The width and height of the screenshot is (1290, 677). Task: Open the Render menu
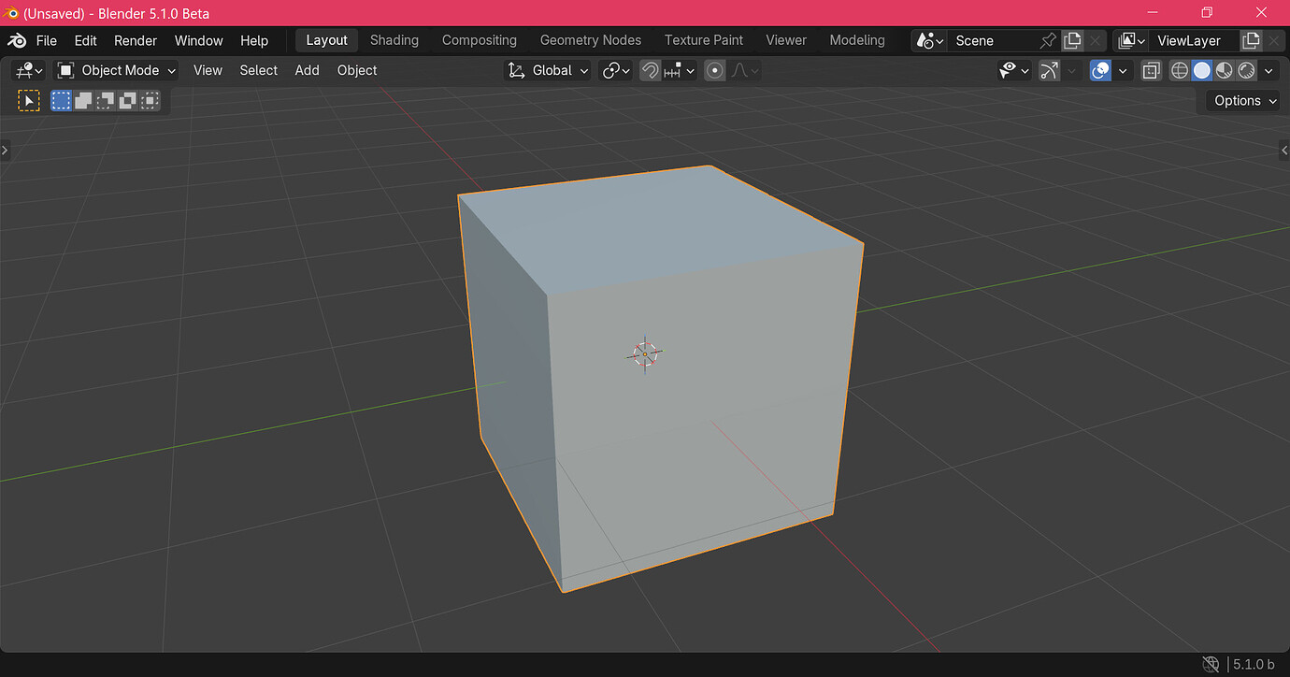tap(136, 40)
